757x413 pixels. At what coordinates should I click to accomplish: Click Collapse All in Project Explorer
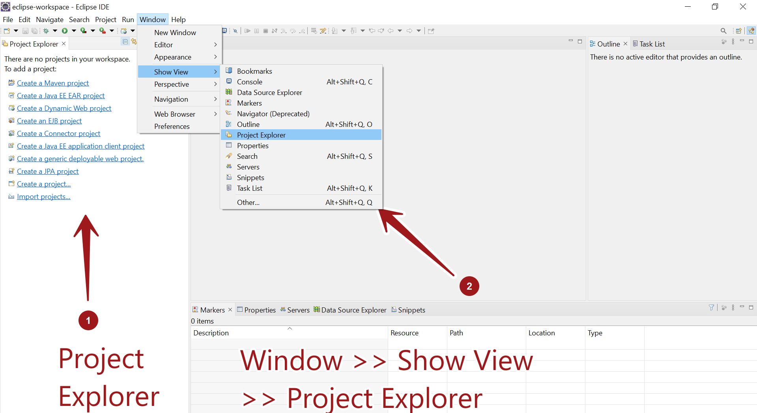click(125, 42)
